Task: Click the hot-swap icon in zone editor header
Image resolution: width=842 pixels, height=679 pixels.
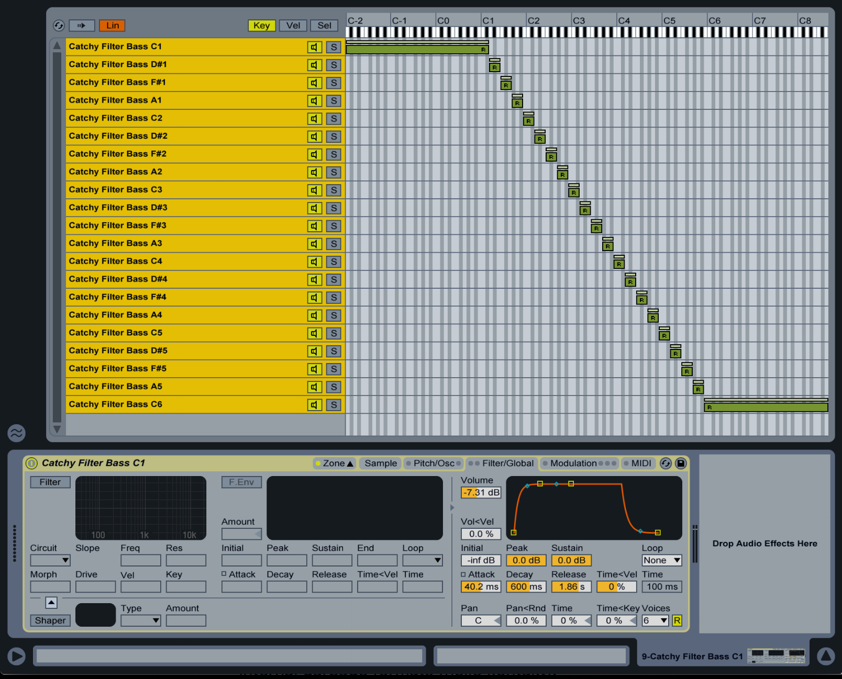Action: click(59, 26)
